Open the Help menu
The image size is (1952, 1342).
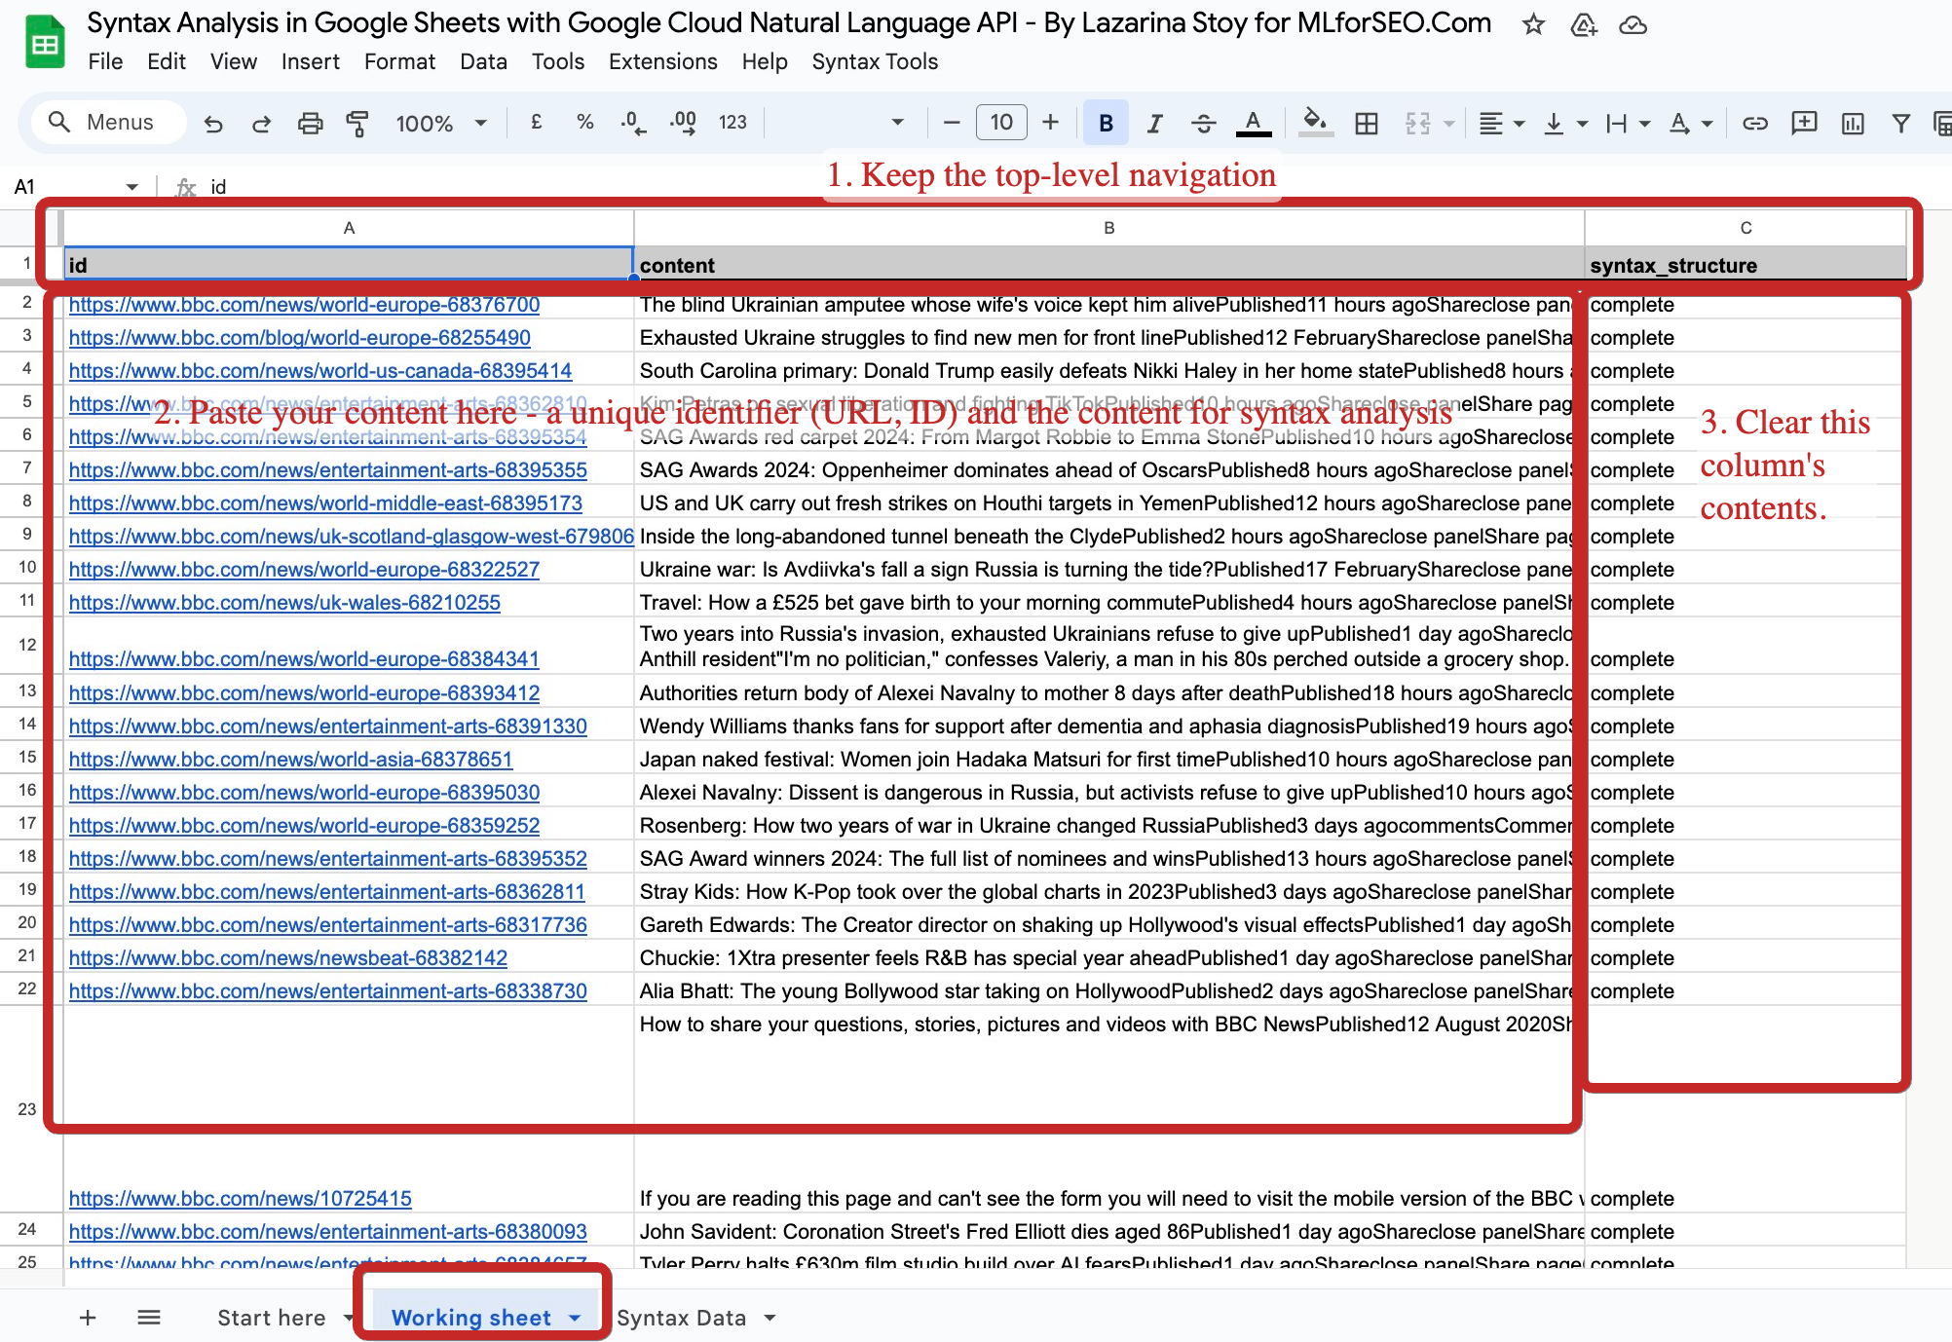(x=765, y=61)
